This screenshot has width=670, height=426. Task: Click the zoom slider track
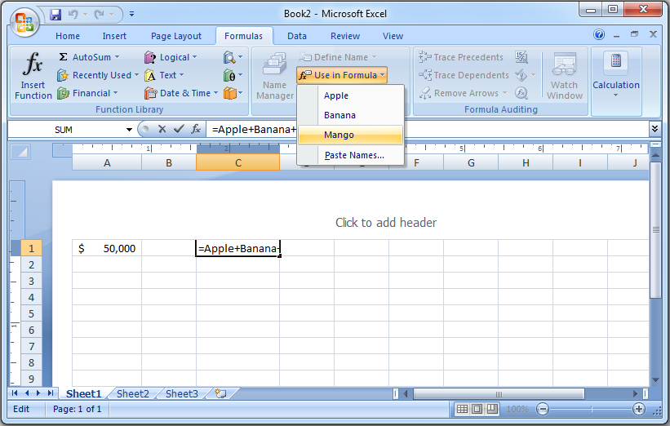click(x=591, y=409)
